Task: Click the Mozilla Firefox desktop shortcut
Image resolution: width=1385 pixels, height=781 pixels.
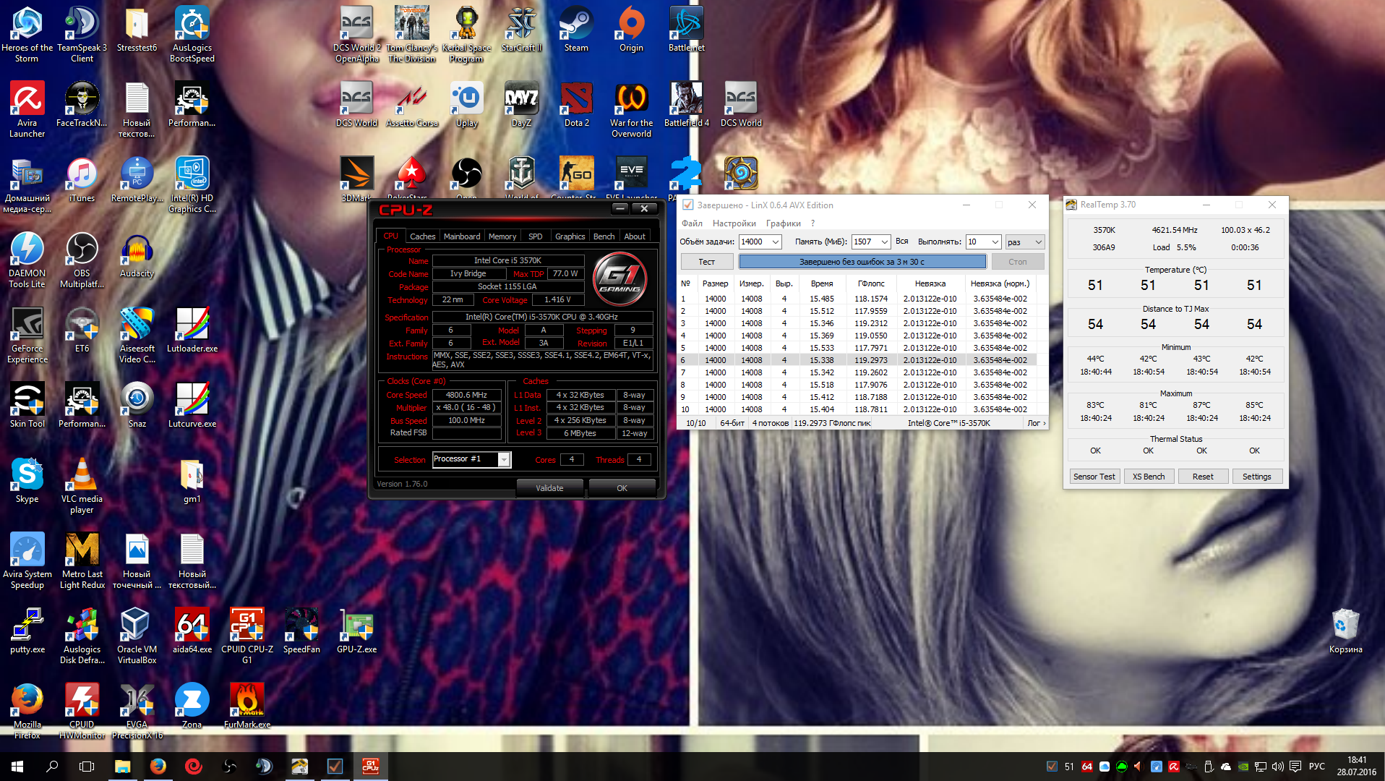Action: tap(27, 711)
